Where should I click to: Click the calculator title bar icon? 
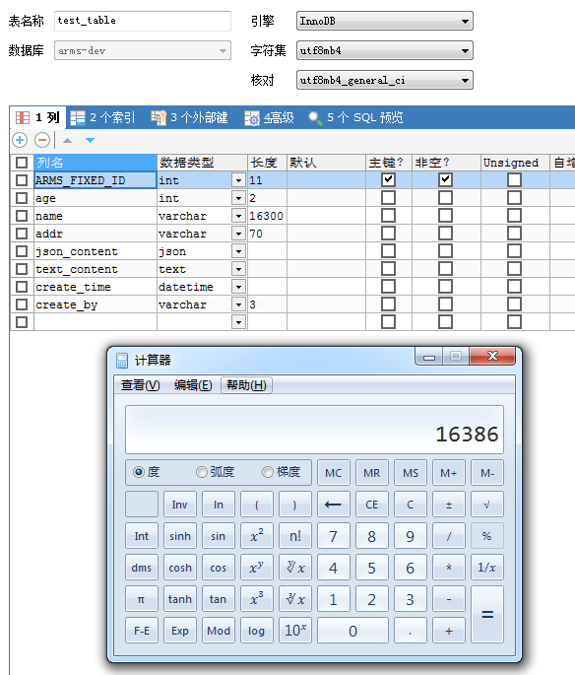click(x=122, y=361)
